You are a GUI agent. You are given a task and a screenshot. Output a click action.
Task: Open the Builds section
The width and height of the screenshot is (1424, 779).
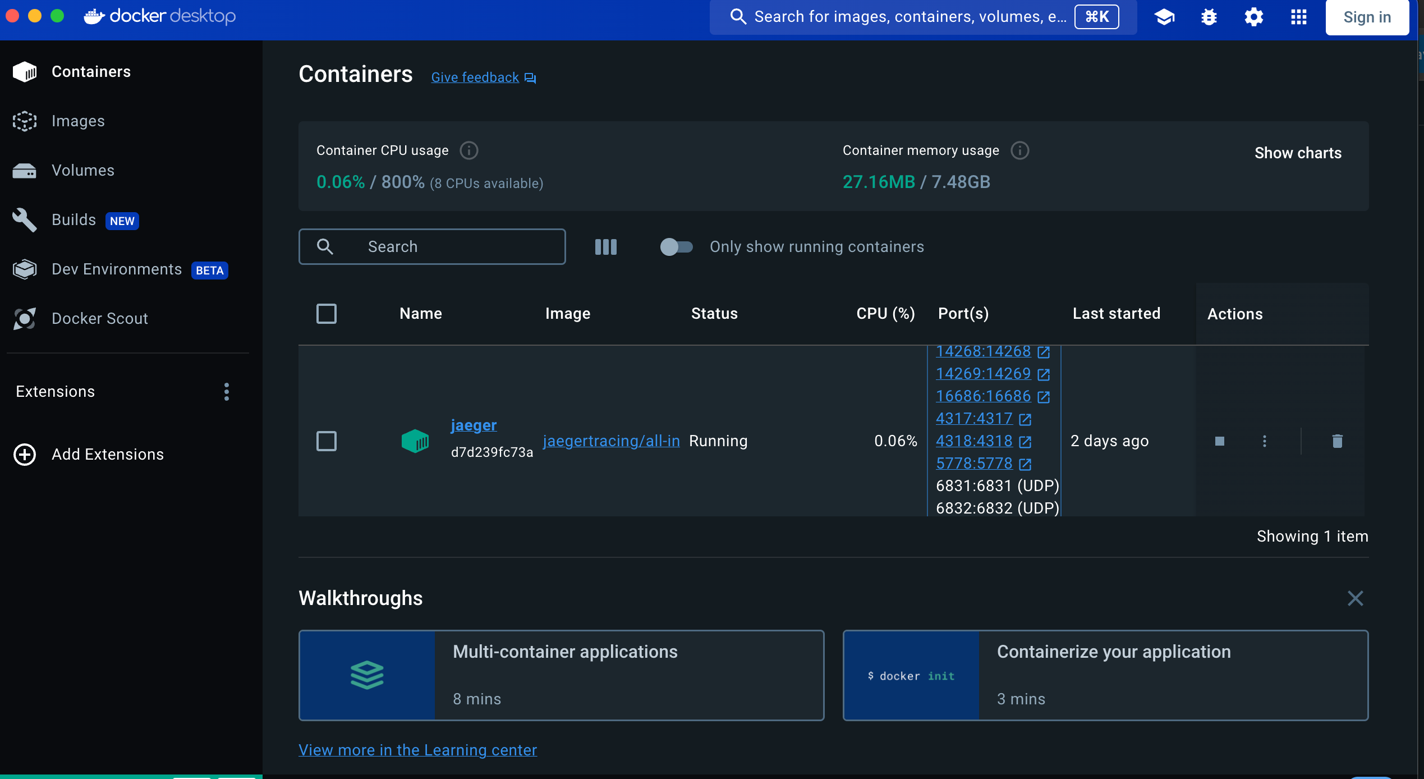tap(74, 219)
